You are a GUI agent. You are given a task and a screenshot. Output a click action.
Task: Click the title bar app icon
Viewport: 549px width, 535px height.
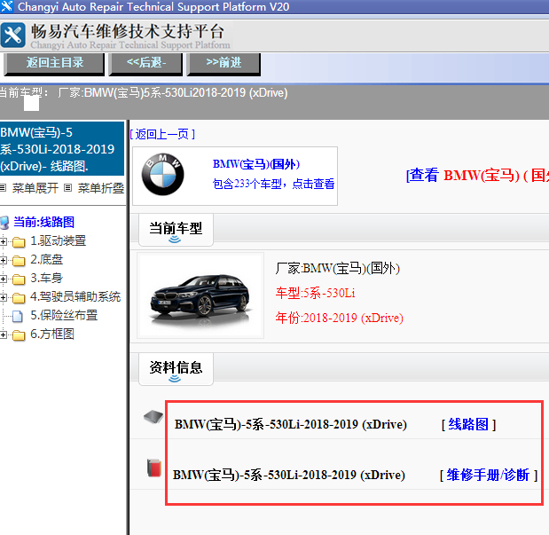click(x=6, y=6)
